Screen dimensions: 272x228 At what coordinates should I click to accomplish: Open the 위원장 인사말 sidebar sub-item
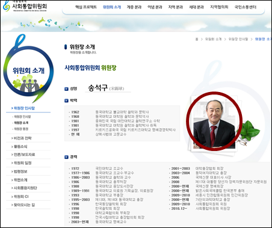click(x=22, y=117)
